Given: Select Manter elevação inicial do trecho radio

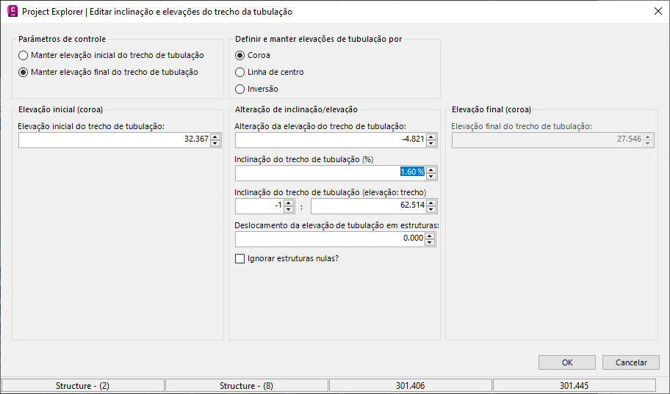Looking at the screenshot, I should [x=24, y=55].
